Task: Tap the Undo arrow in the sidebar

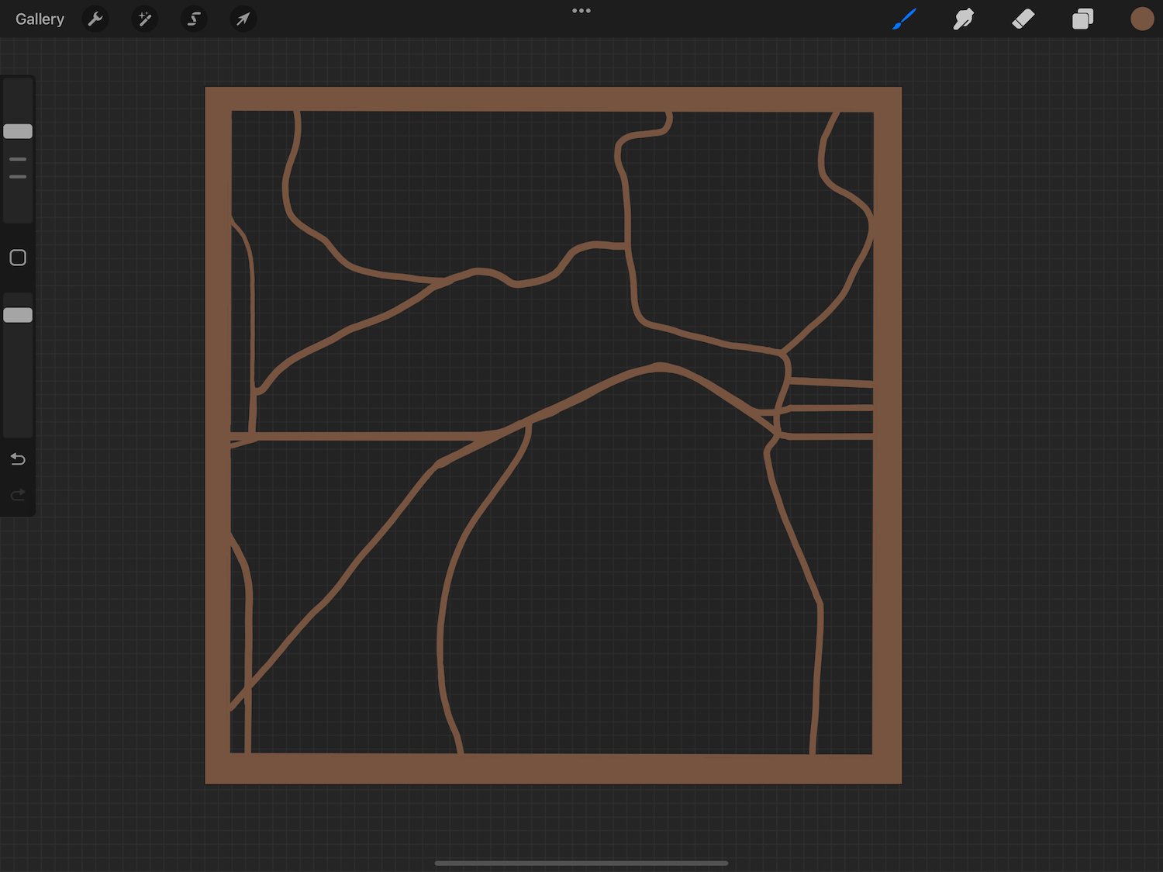Action: 18,458
